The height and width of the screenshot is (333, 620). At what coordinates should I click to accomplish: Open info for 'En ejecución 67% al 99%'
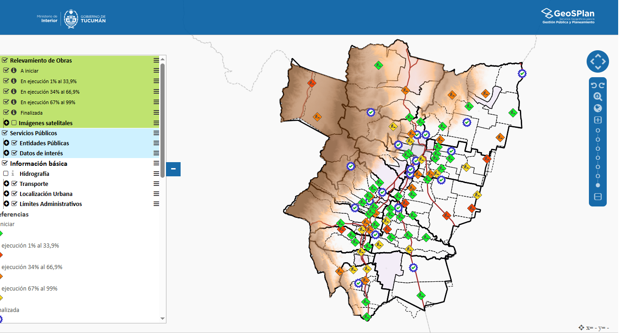point(14,102)
